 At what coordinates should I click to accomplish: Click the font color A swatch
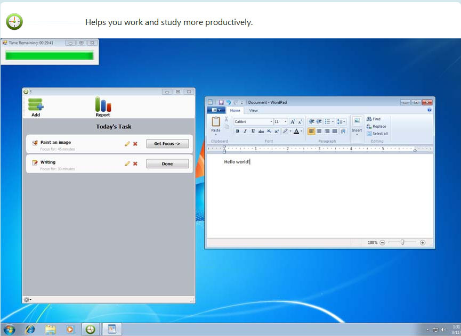296,131
